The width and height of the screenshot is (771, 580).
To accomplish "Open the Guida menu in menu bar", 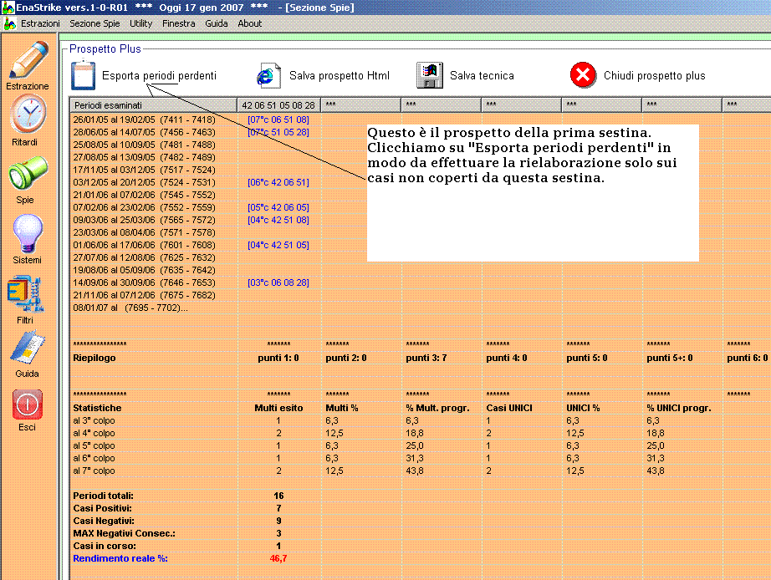I will (x=217, y=23).
